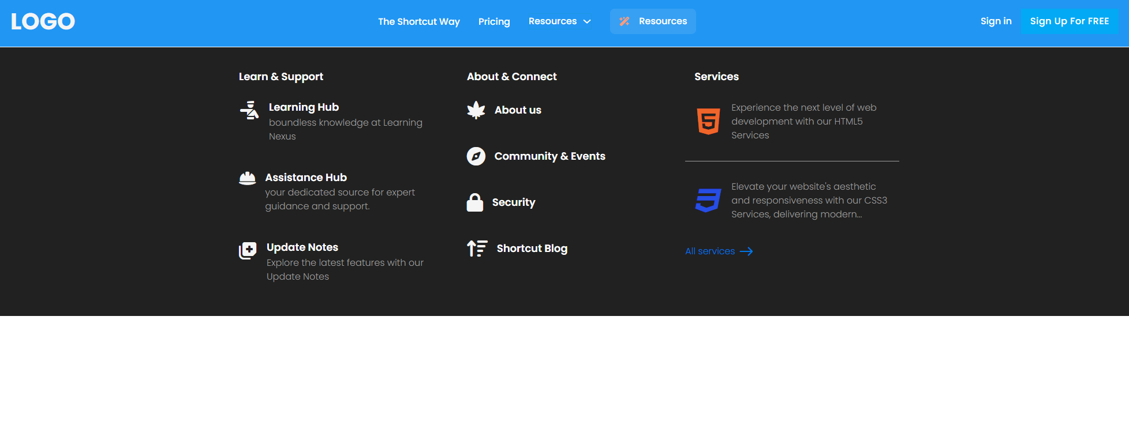The image size is (1129, 429).
Task: Click the Security padlock icon
Action: coord(474,202)
